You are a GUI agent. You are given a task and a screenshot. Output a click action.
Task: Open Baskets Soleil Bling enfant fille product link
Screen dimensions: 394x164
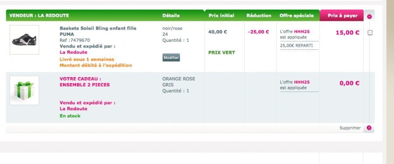click(98, 31)
